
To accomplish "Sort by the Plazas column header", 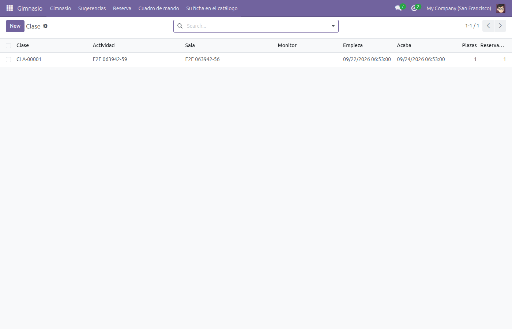I will pyautogui.click(x=469, y=45).
